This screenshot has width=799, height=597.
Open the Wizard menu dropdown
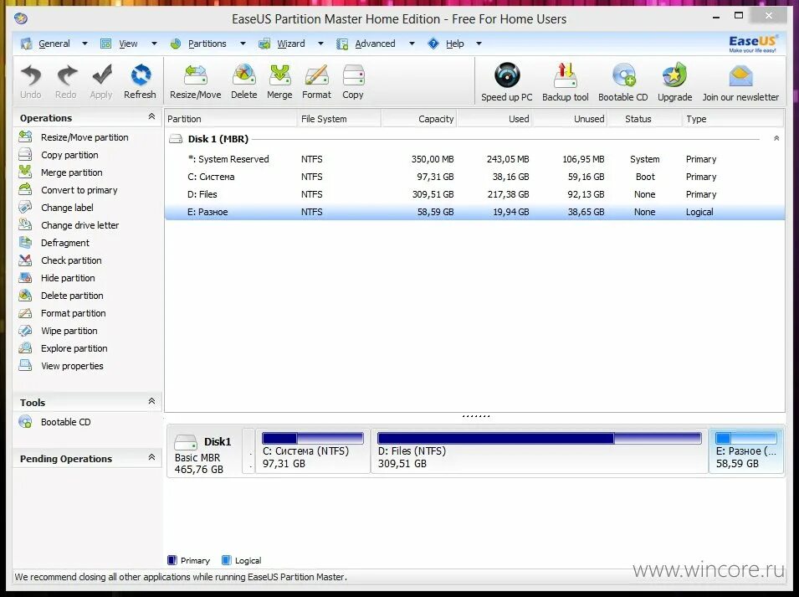(x=291, y=43)
